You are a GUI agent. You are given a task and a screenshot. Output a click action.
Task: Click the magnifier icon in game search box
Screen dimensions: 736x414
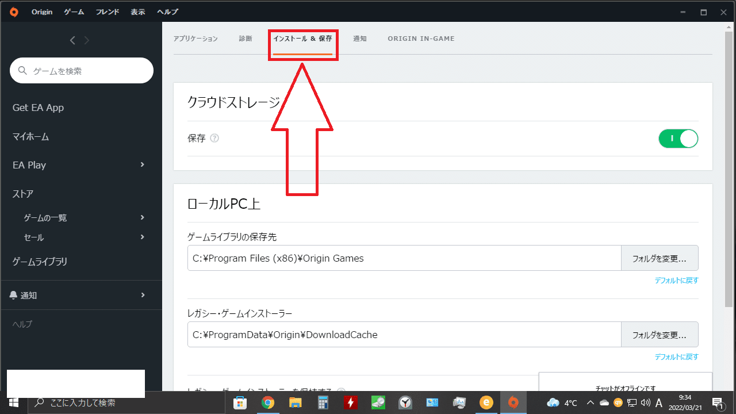(22, 70)
